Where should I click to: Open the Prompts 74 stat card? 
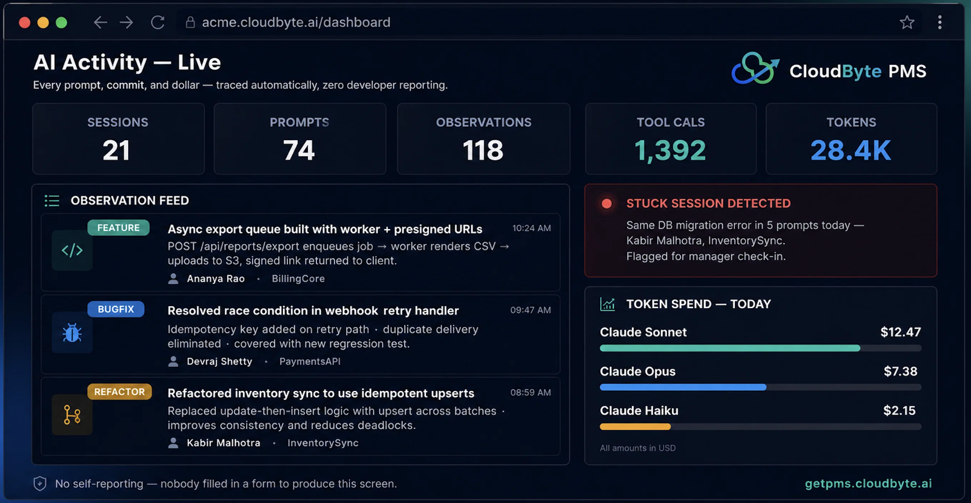300,139
